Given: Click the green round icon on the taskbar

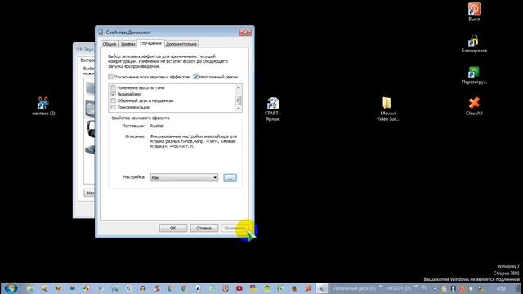Looking at the screenshot, I should coord(267,288).
